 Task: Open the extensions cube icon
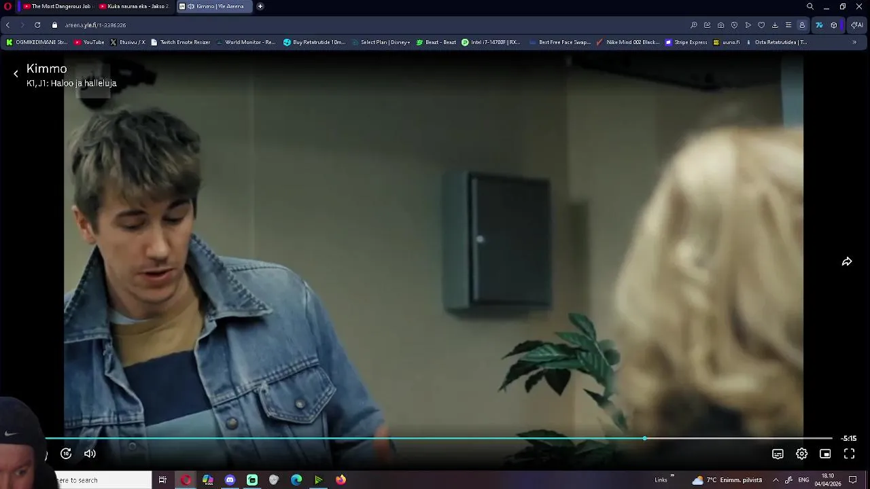click(834, 25)
